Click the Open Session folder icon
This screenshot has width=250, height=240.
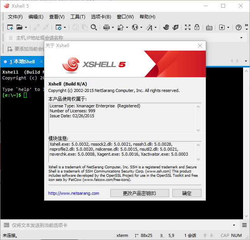pos(20,27)
